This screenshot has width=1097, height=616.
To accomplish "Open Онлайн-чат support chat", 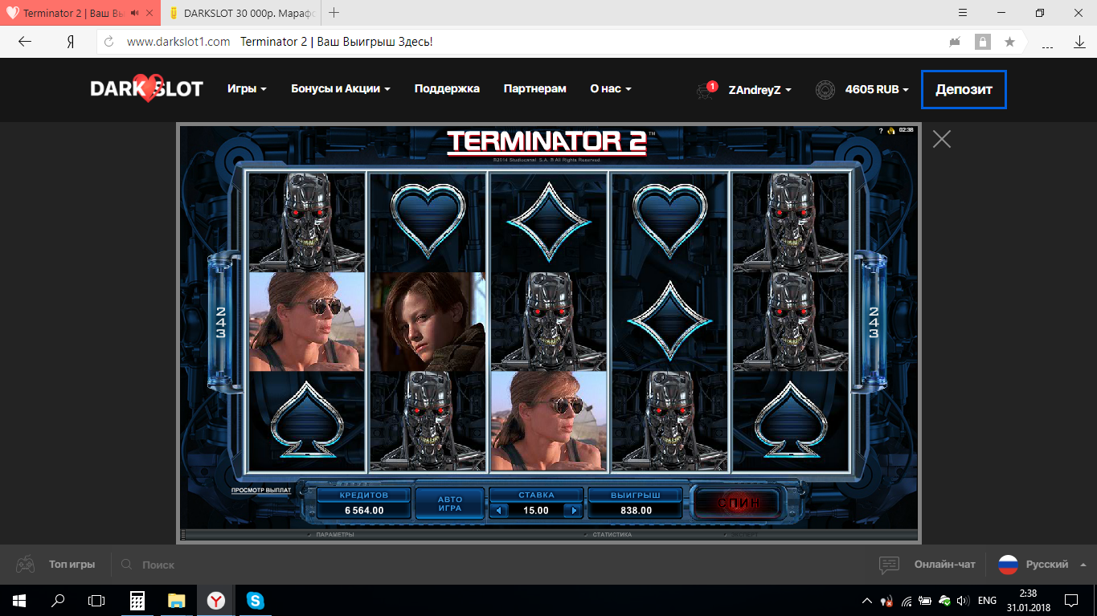I will tap(944, 565).
